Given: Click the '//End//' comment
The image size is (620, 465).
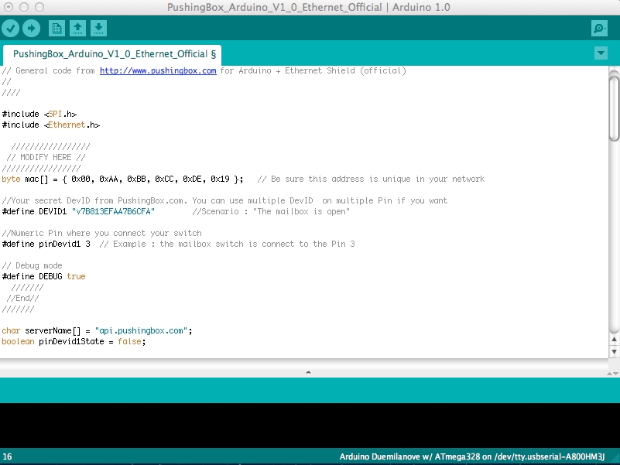Looking at the screenshot, I should click(x=22, y=298).
